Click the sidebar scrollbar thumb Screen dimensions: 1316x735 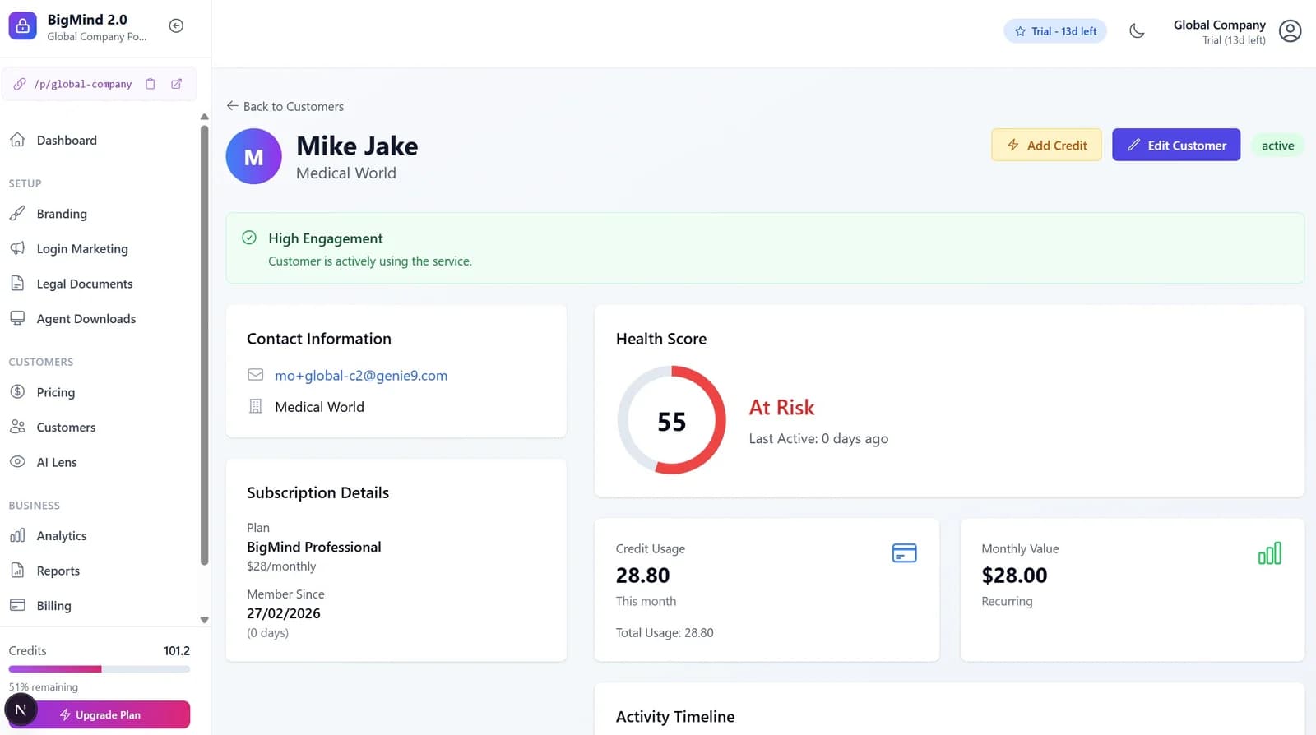pyautogui.click(x=204, y=345)
